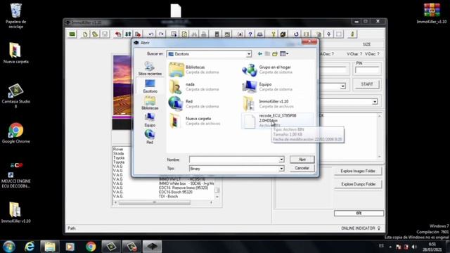Expand the Buscar en location dropdown
The image size is (450, 253).
[x=248, y=54]
